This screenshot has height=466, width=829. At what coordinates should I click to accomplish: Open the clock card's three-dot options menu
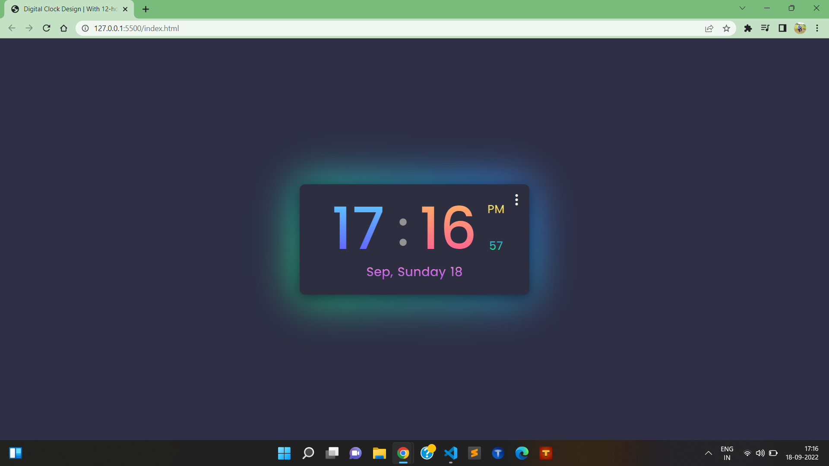tap(516, 199)
